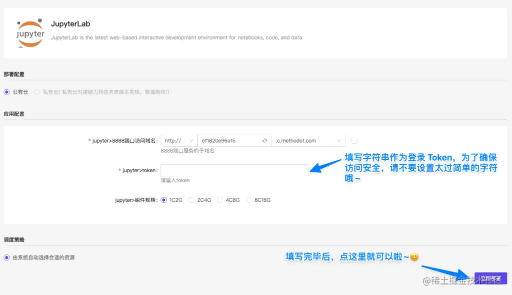Select the 8C16G component spec
The height and width of the screenshot is (295, 512).
(x=248, y=200)
